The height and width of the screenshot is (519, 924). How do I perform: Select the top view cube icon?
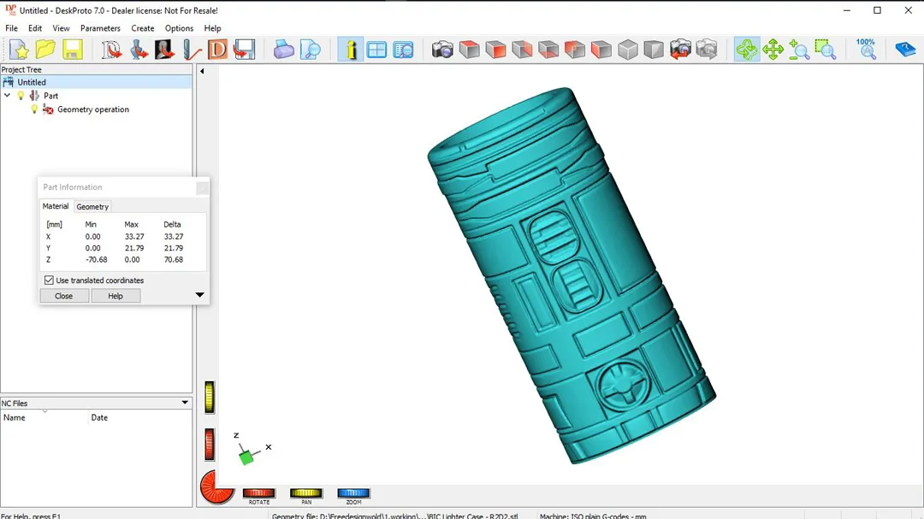(x=469, y=50)
